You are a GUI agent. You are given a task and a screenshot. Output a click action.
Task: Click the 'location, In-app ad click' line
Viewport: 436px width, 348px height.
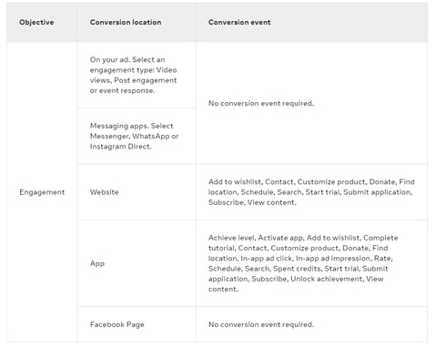pyautogui.click(x=300, y=258)
